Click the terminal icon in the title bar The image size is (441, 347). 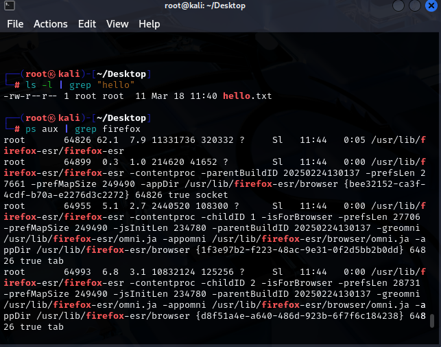pyautogui.click(x=10, y=5)
